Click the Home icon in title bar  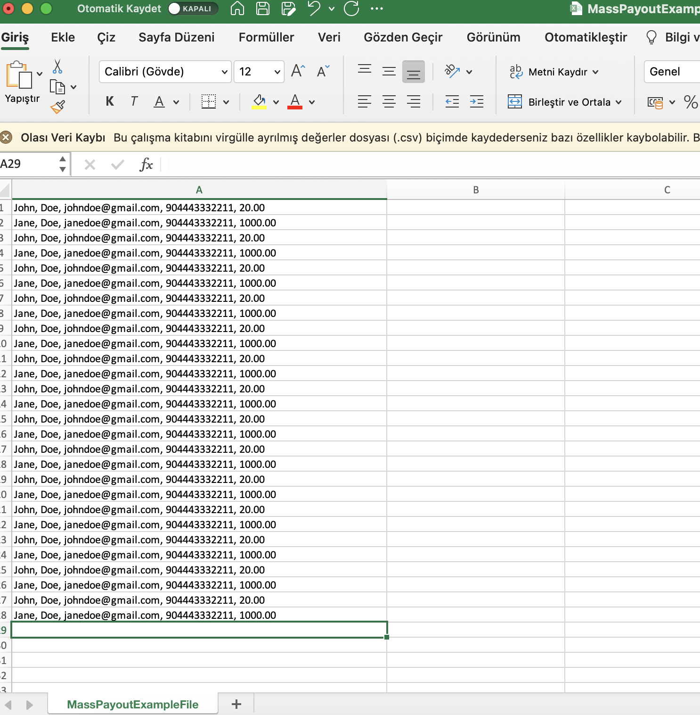coord(237,8)
